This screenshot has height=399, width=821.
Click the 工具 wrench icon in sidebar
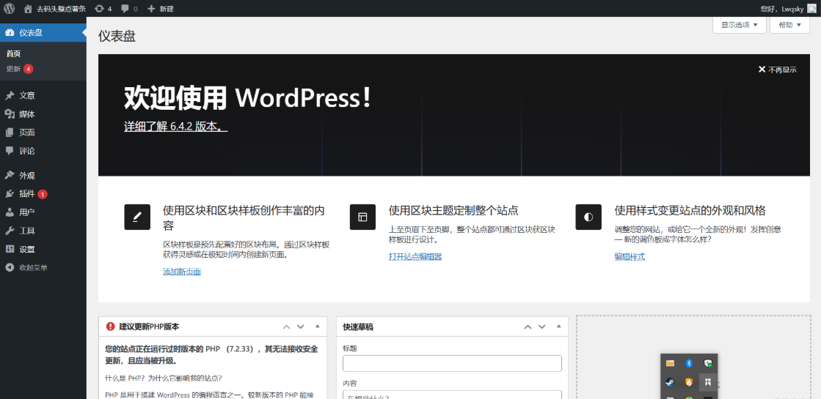pyautogui.click(x=10, y=231)
